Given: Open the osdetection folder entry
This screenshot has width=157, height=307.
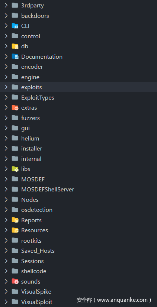Looking at the screenshot, I should coord(78,210).
